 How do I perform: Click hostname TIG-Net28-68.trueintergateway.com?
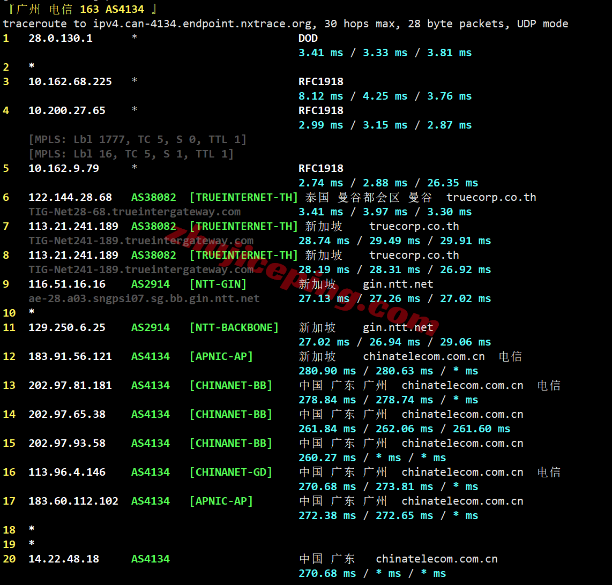tap(135, 212)
